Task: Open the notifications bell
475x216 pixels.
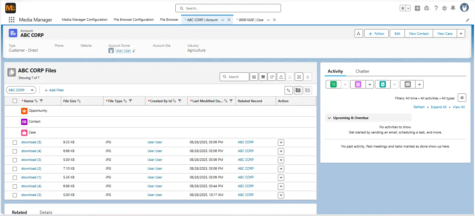Action: [453, 8]
